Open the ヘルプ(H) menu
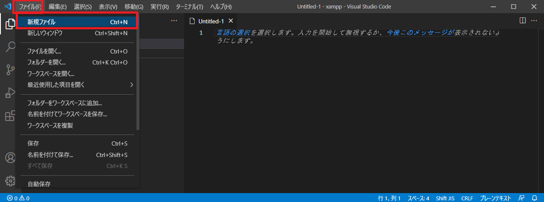 tap(221, 7)
